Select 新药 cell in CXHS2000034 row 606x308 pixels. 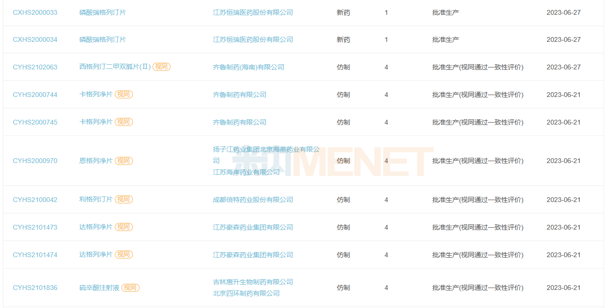(343, 39)
